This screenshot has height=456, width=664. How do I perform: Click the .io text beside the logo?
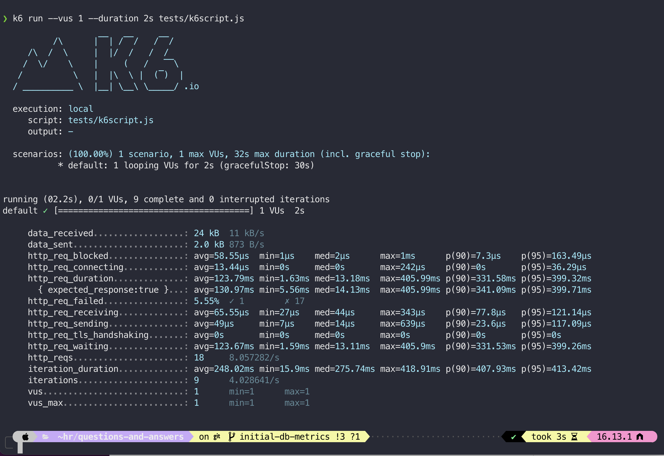pos(191,86)
